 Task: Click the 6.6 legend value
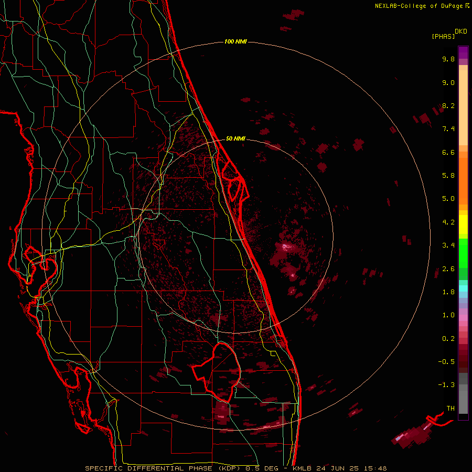pos(448,152)
